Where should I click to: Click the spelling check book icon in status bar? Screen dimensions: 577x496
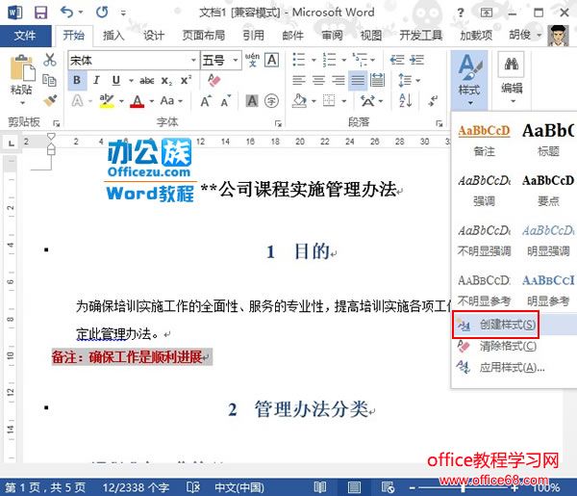(193, 487)
